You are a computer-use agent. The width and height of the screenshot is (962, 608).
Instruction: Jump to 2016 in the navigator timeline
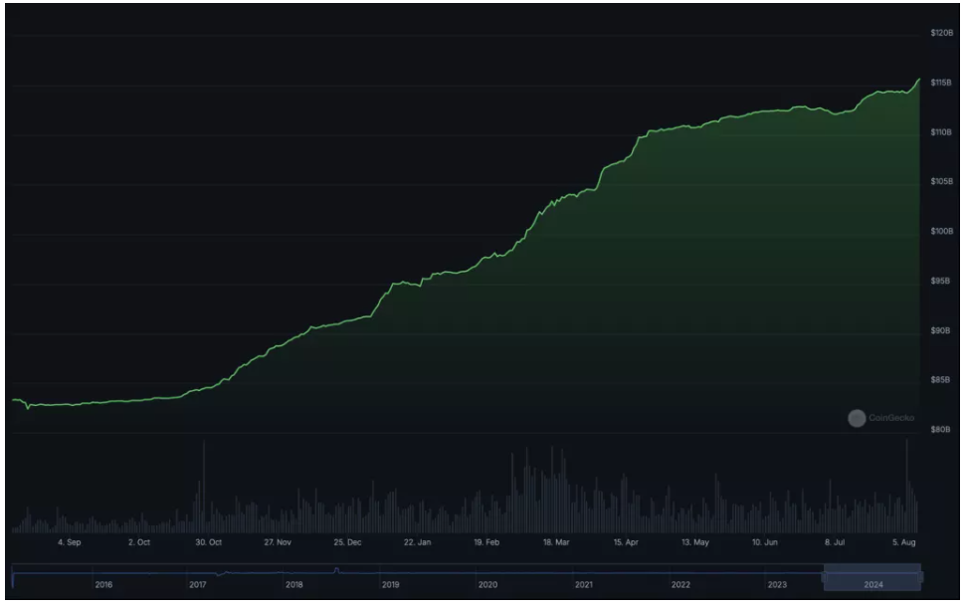(x=103, y=585)
